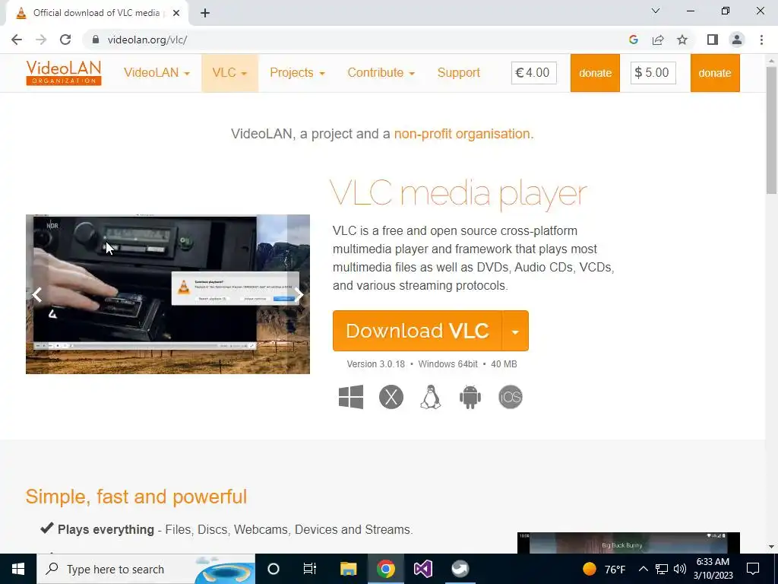778x584 pixels.
Task: Open the volume control in system tray
Action: [680, 569]
